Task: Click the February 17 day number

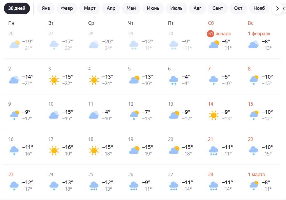Action: point(51,139)
